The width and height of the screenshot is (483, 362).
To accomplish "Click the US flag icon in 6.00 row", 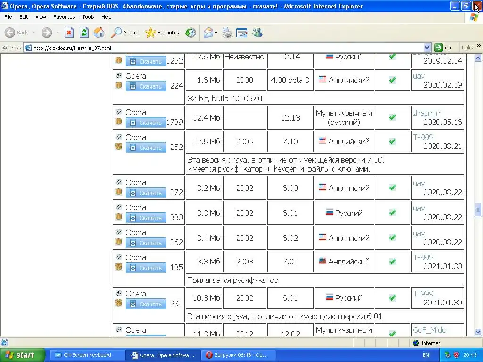I will tap(323, 187).
